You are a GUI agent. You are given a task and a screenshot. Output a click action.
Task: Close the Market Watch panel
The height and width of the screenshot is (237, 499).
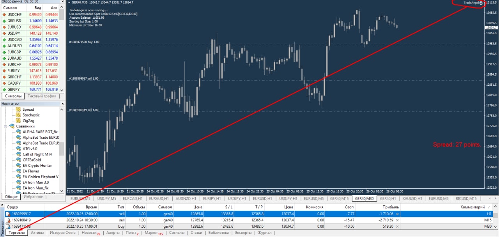click(x=63, y=2)
